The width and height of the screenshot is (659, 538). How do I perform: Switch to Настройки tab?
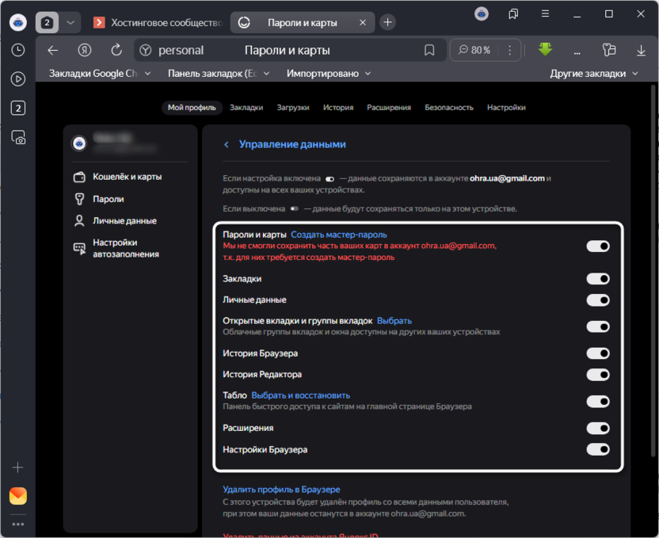tap(506, 108)
